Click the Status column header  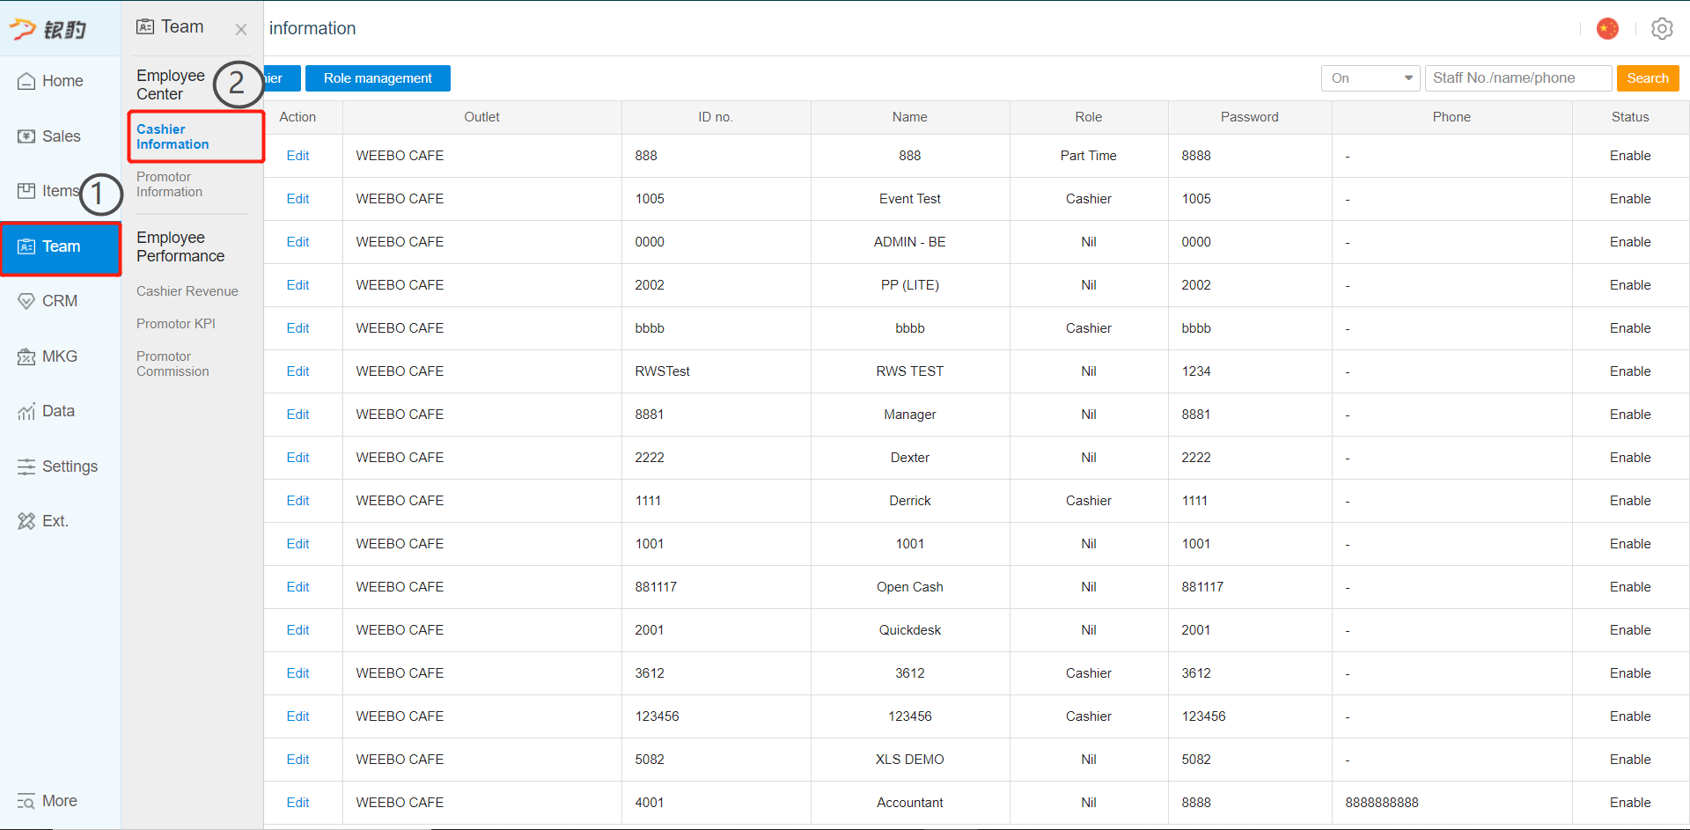[x=1630, y=117]
